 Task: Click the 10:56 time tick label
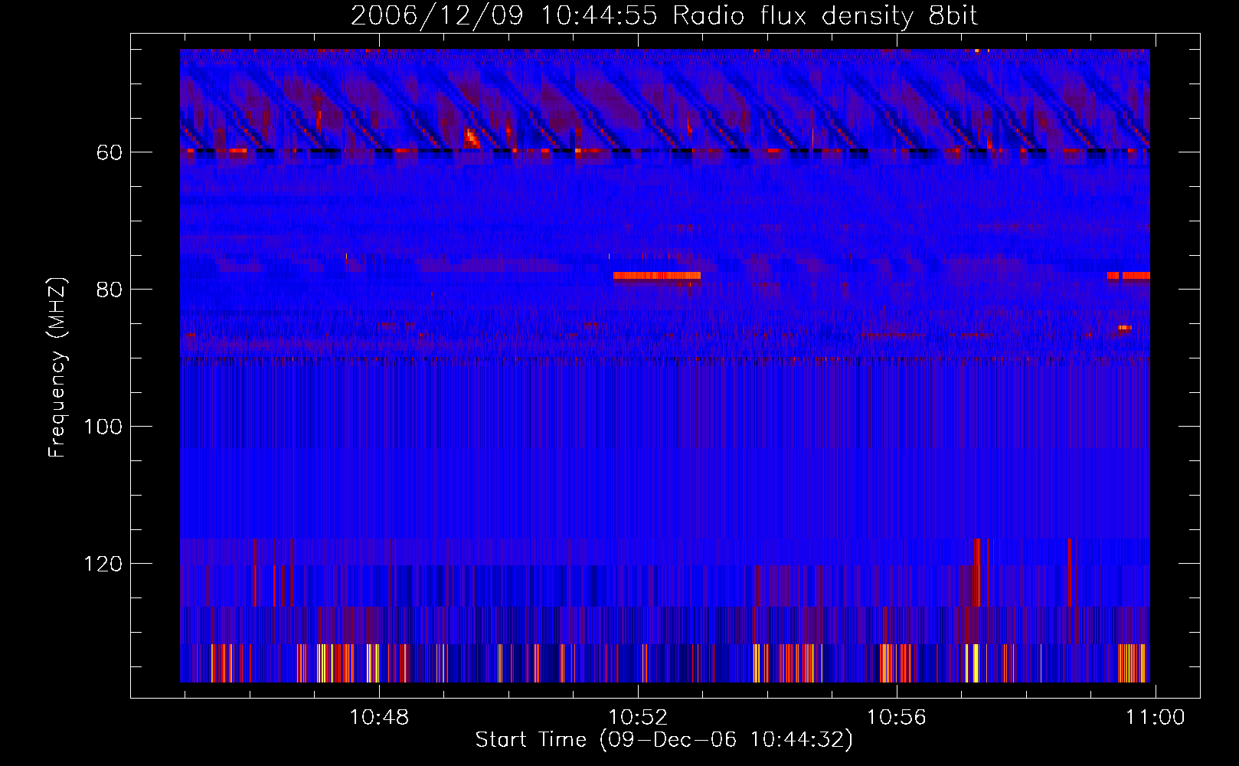896,718
